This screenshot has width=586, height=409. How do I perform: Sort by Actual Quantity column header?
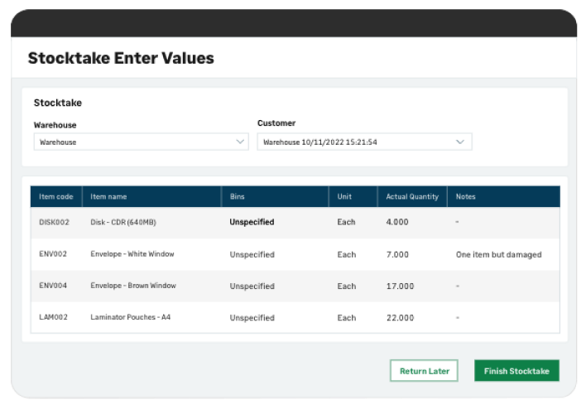tap(411, 197)
